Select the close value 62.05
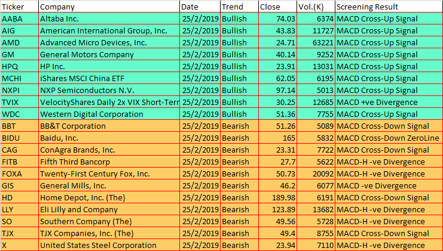Screen dimensions: 443x251 (x=278, y=78)
